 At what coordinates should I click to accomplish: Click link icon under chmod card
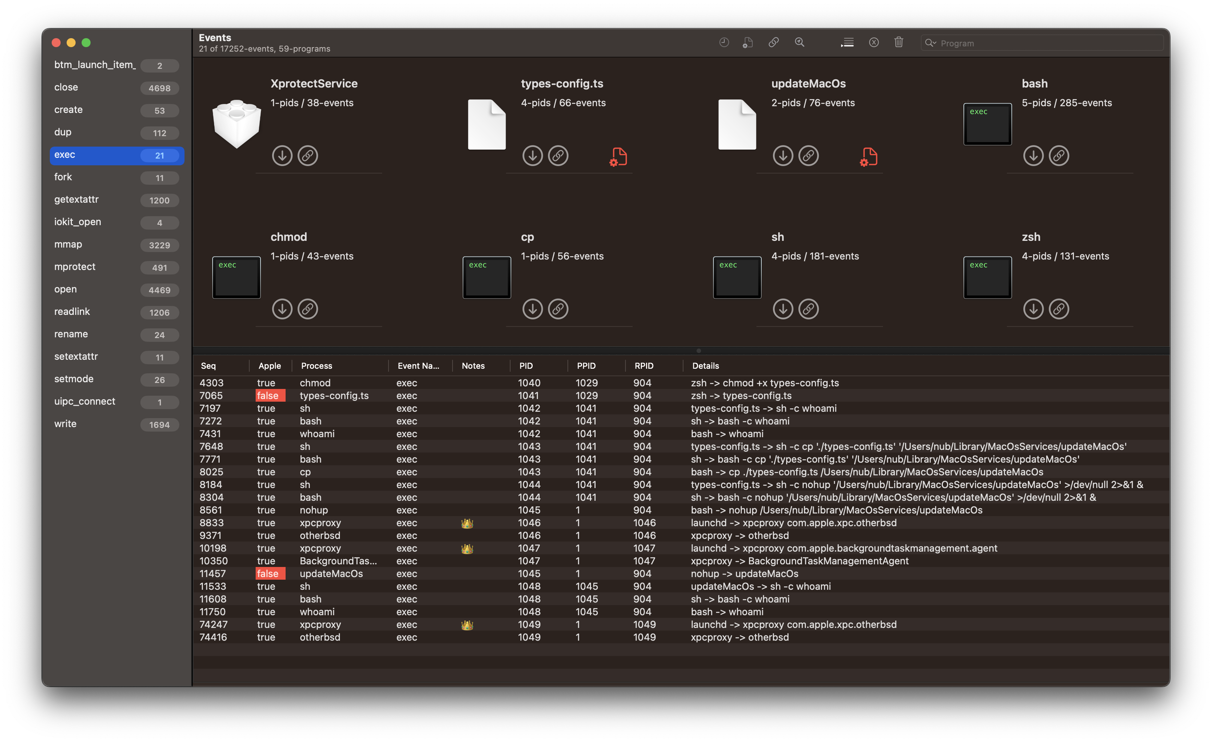(307, 309)
